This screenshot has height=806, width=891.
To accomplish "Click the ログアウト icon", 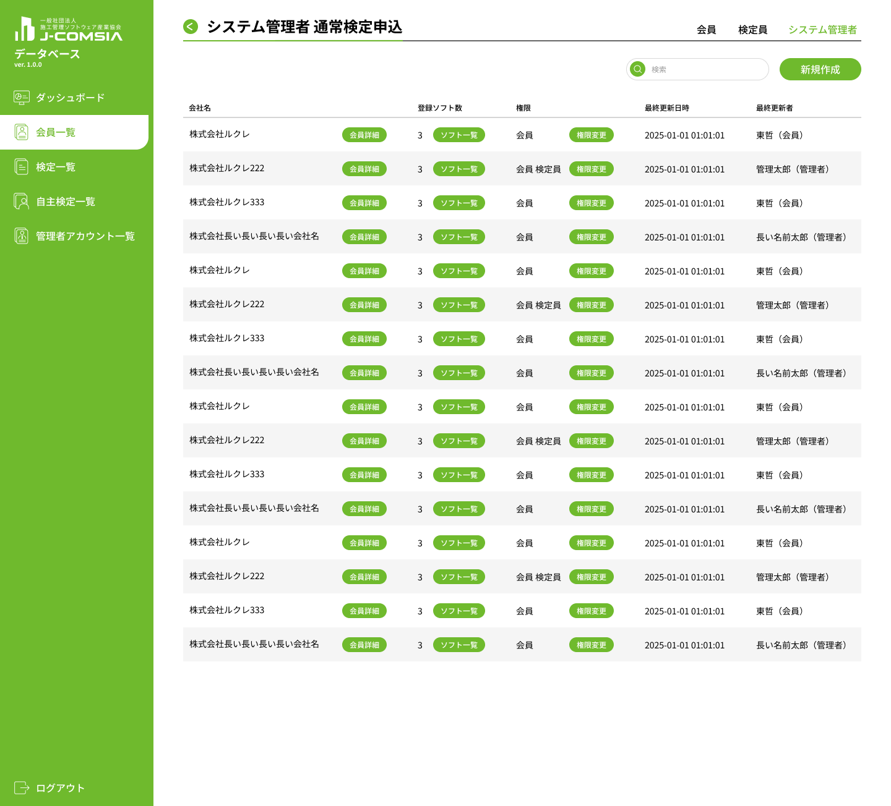I will coord(22,787).
